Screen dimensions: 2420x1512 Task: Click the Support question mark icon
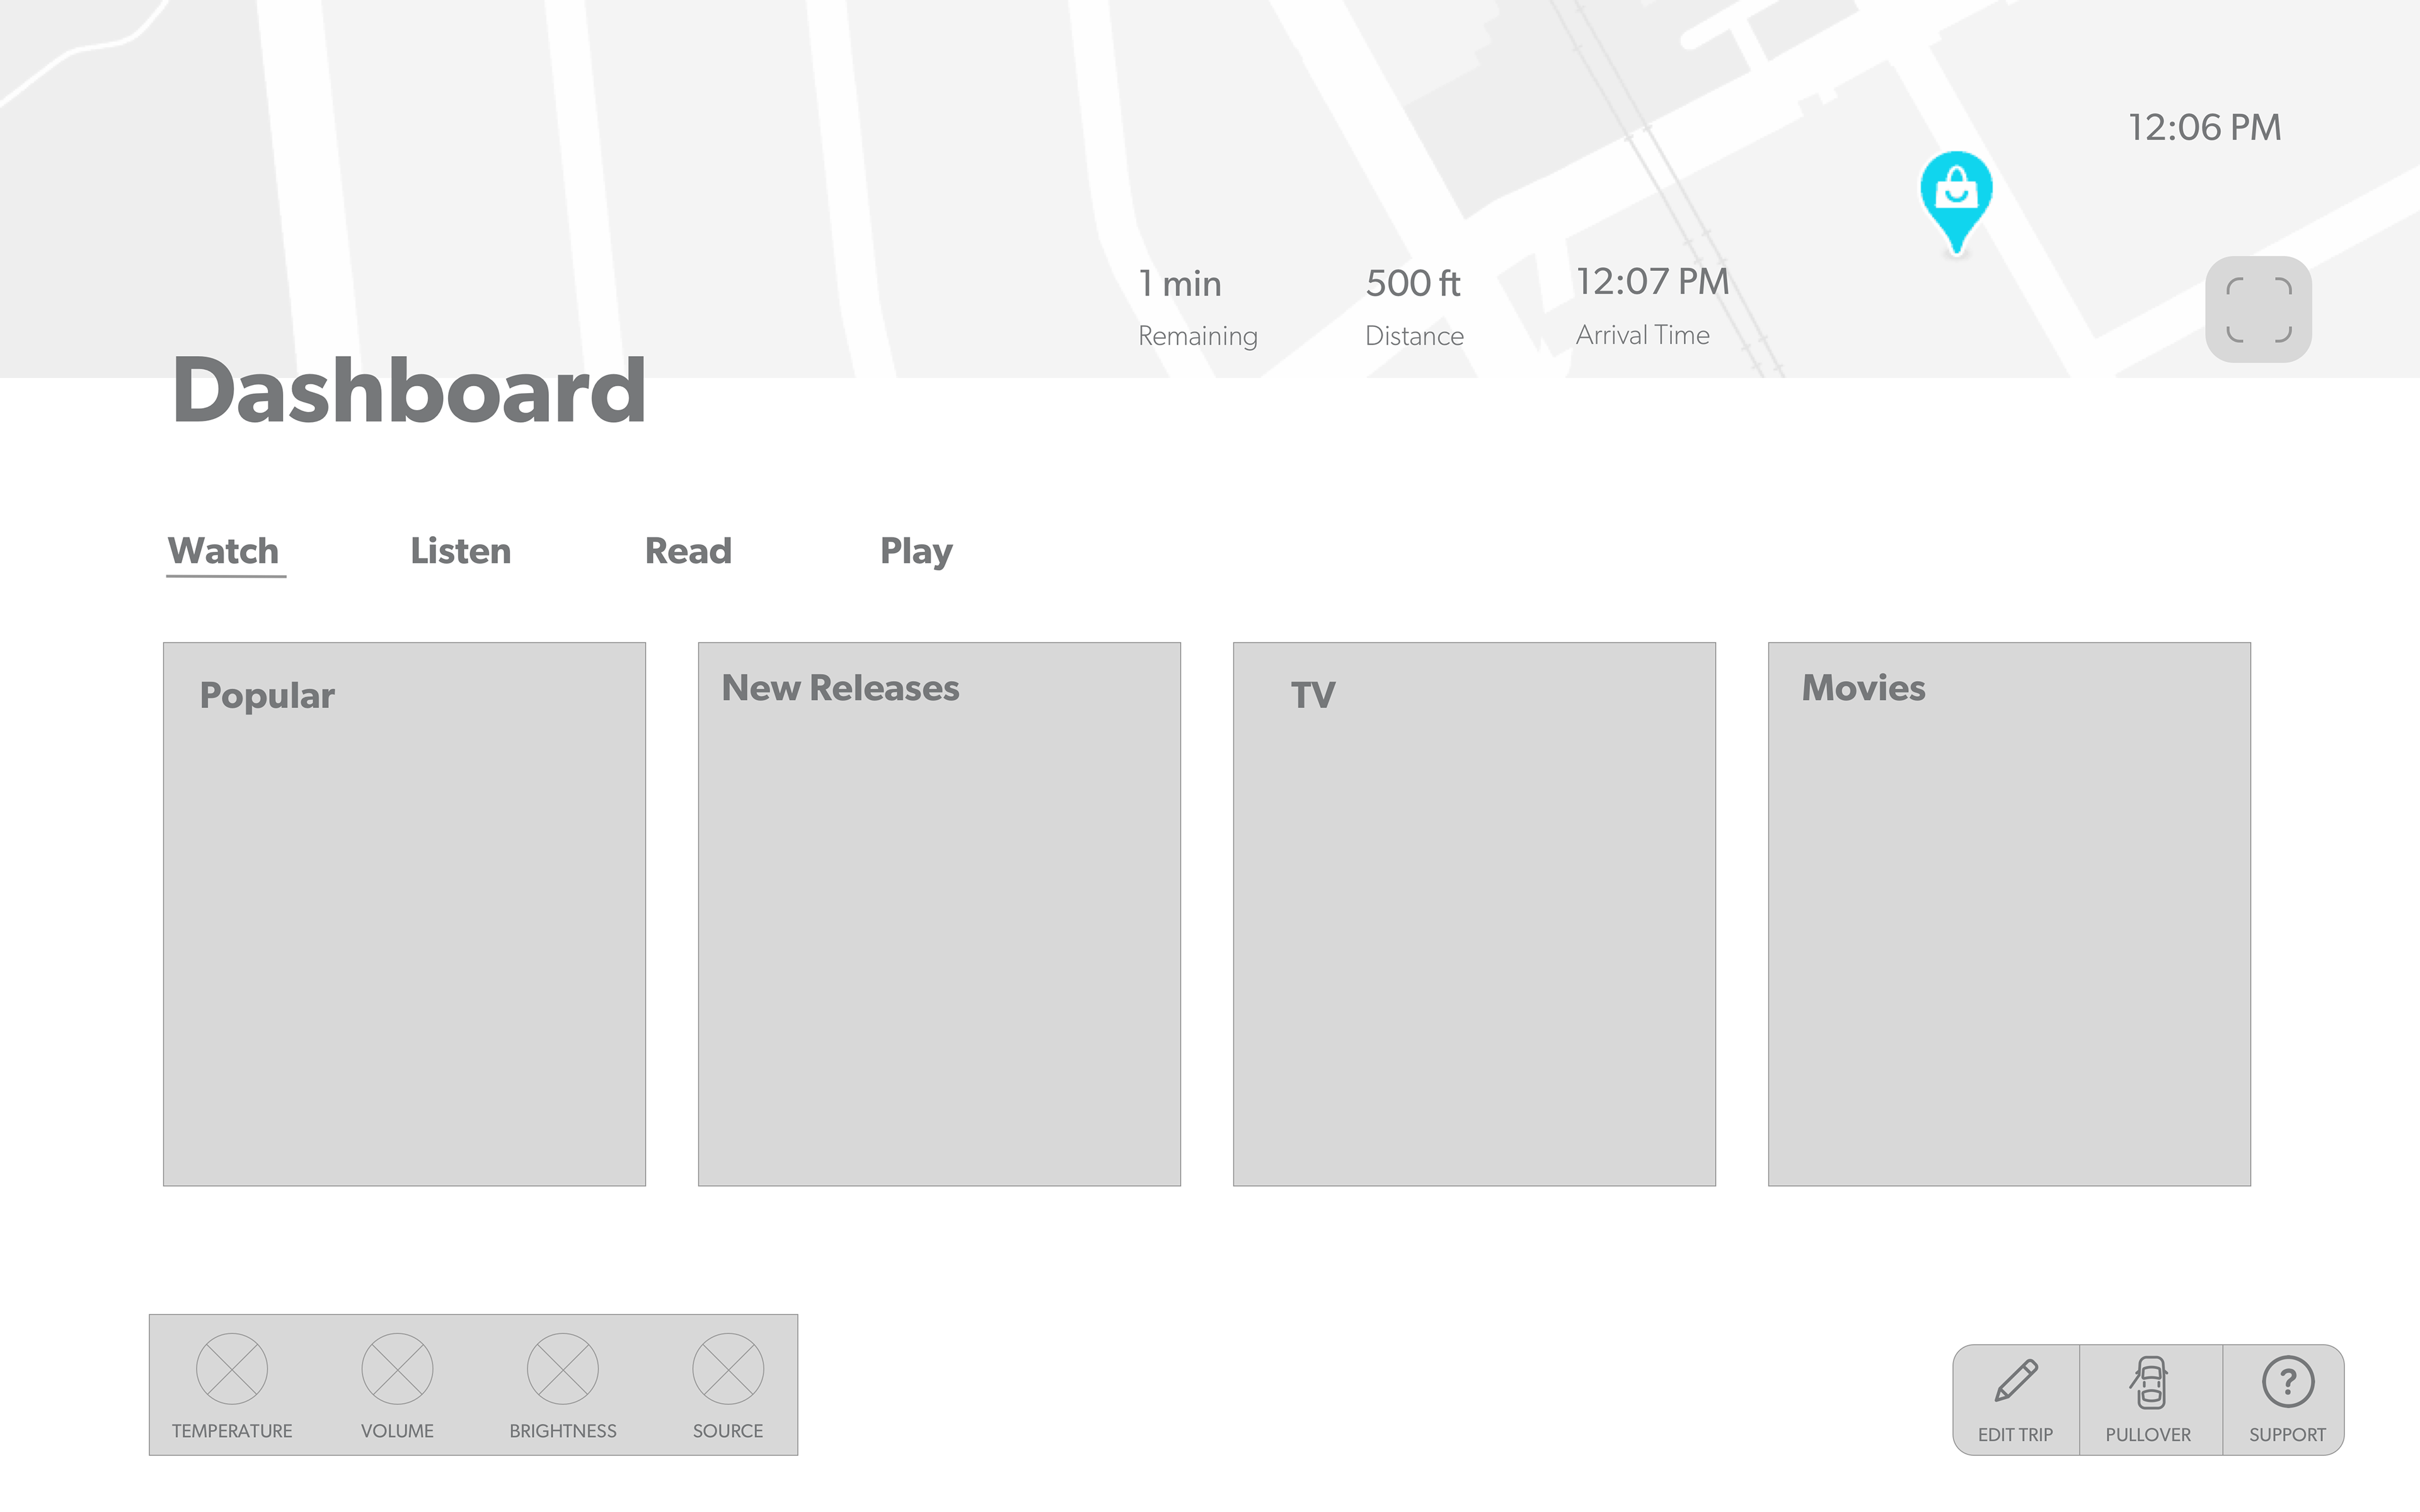2288,1382
